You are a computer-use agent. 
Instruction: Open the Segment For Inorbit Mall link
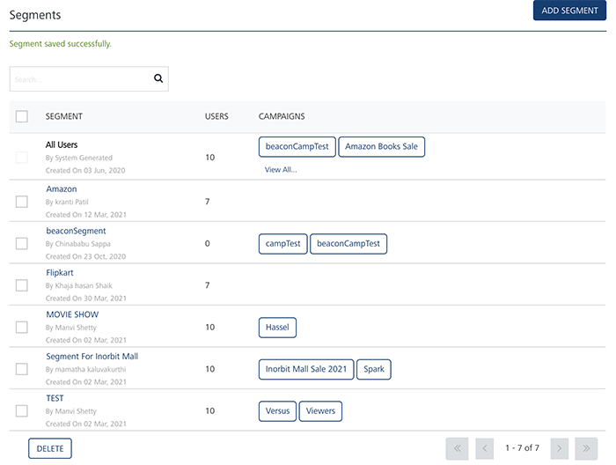[92, 357]
